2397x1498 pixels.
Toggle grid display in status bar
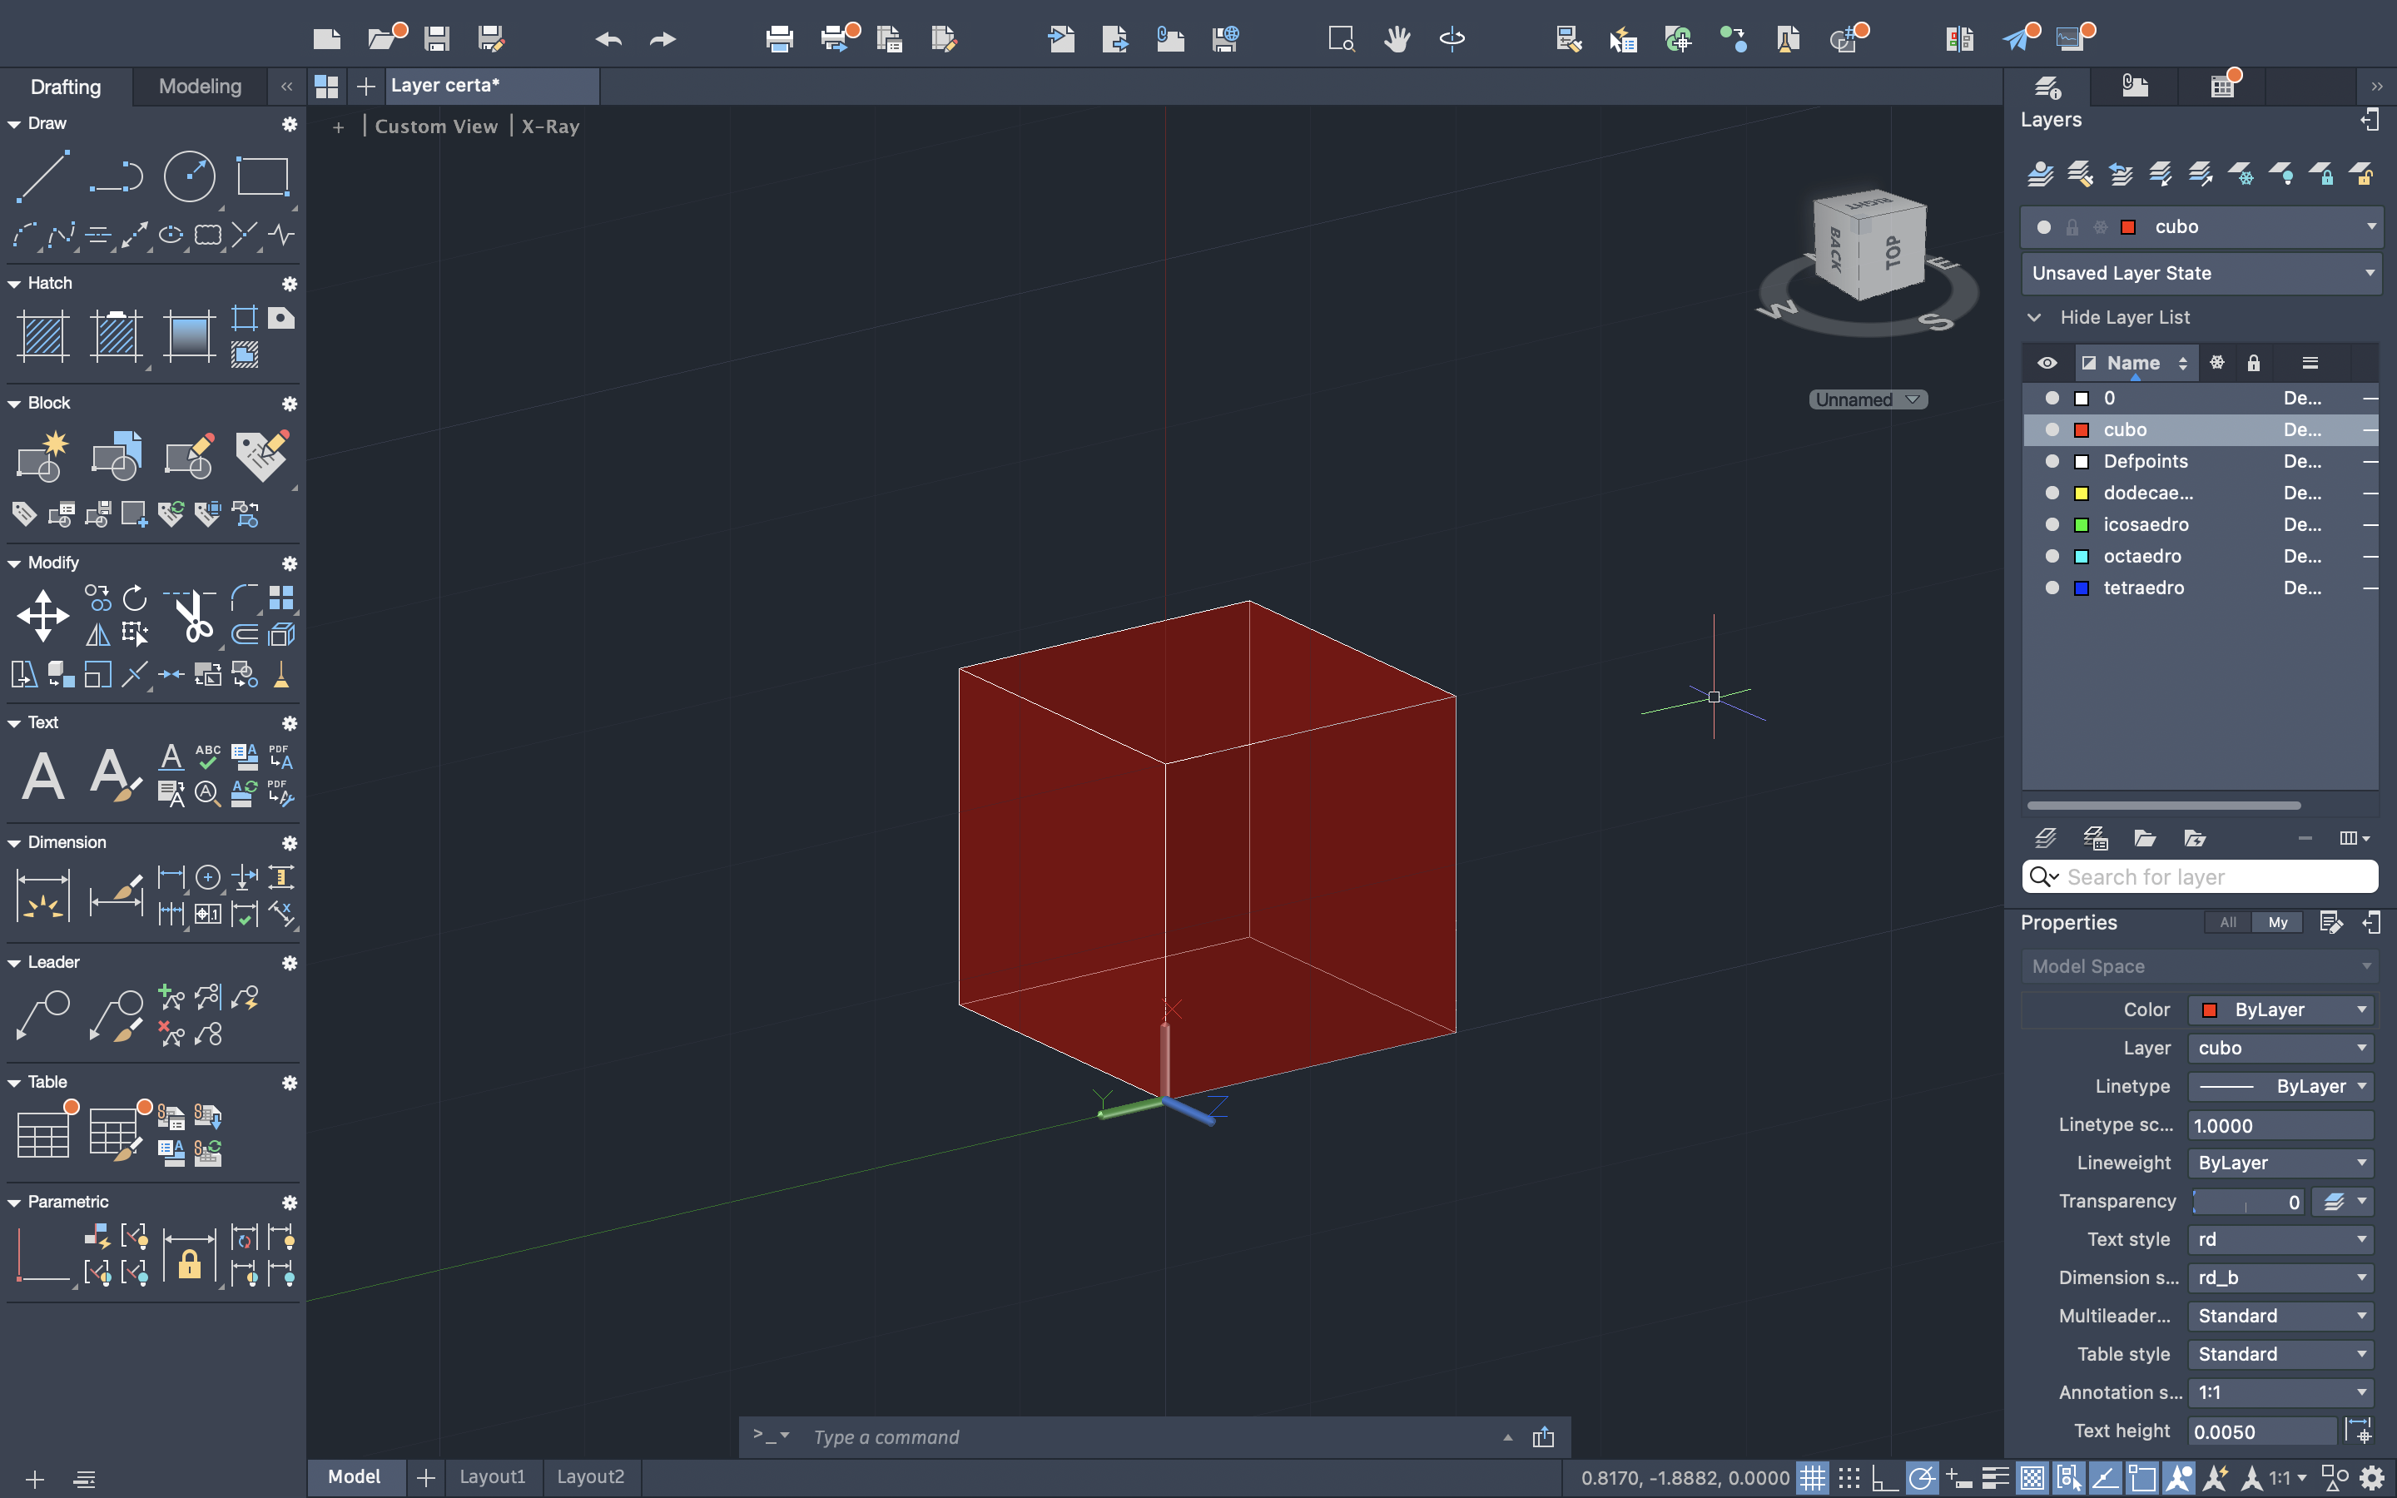click(1812, 1478)
